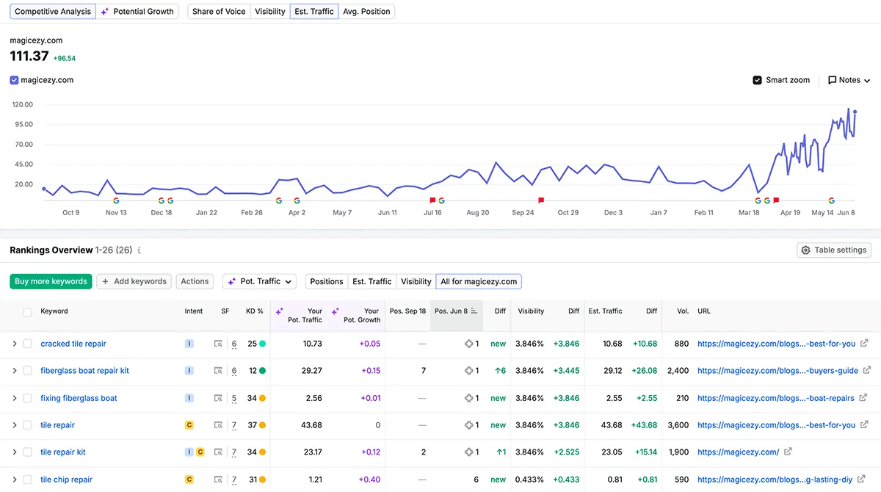Open tile chip repair keyword link
The height and width of the screenshot is (492, 881).
[66, 480]
